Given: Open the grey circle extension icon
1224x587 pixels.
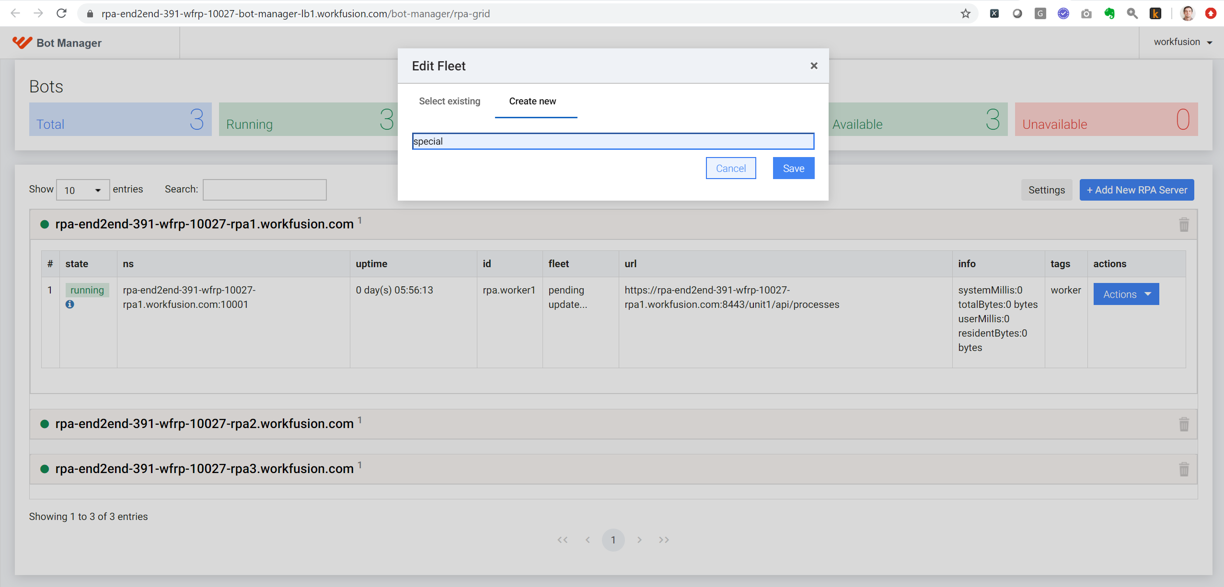Looking at the screenshot, I should tap(1017, 14).
